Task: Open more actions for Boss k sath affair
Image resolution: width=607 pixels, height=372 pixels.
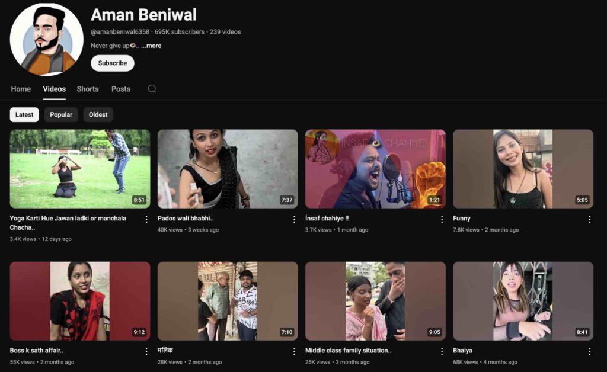Action: point(146,351)
